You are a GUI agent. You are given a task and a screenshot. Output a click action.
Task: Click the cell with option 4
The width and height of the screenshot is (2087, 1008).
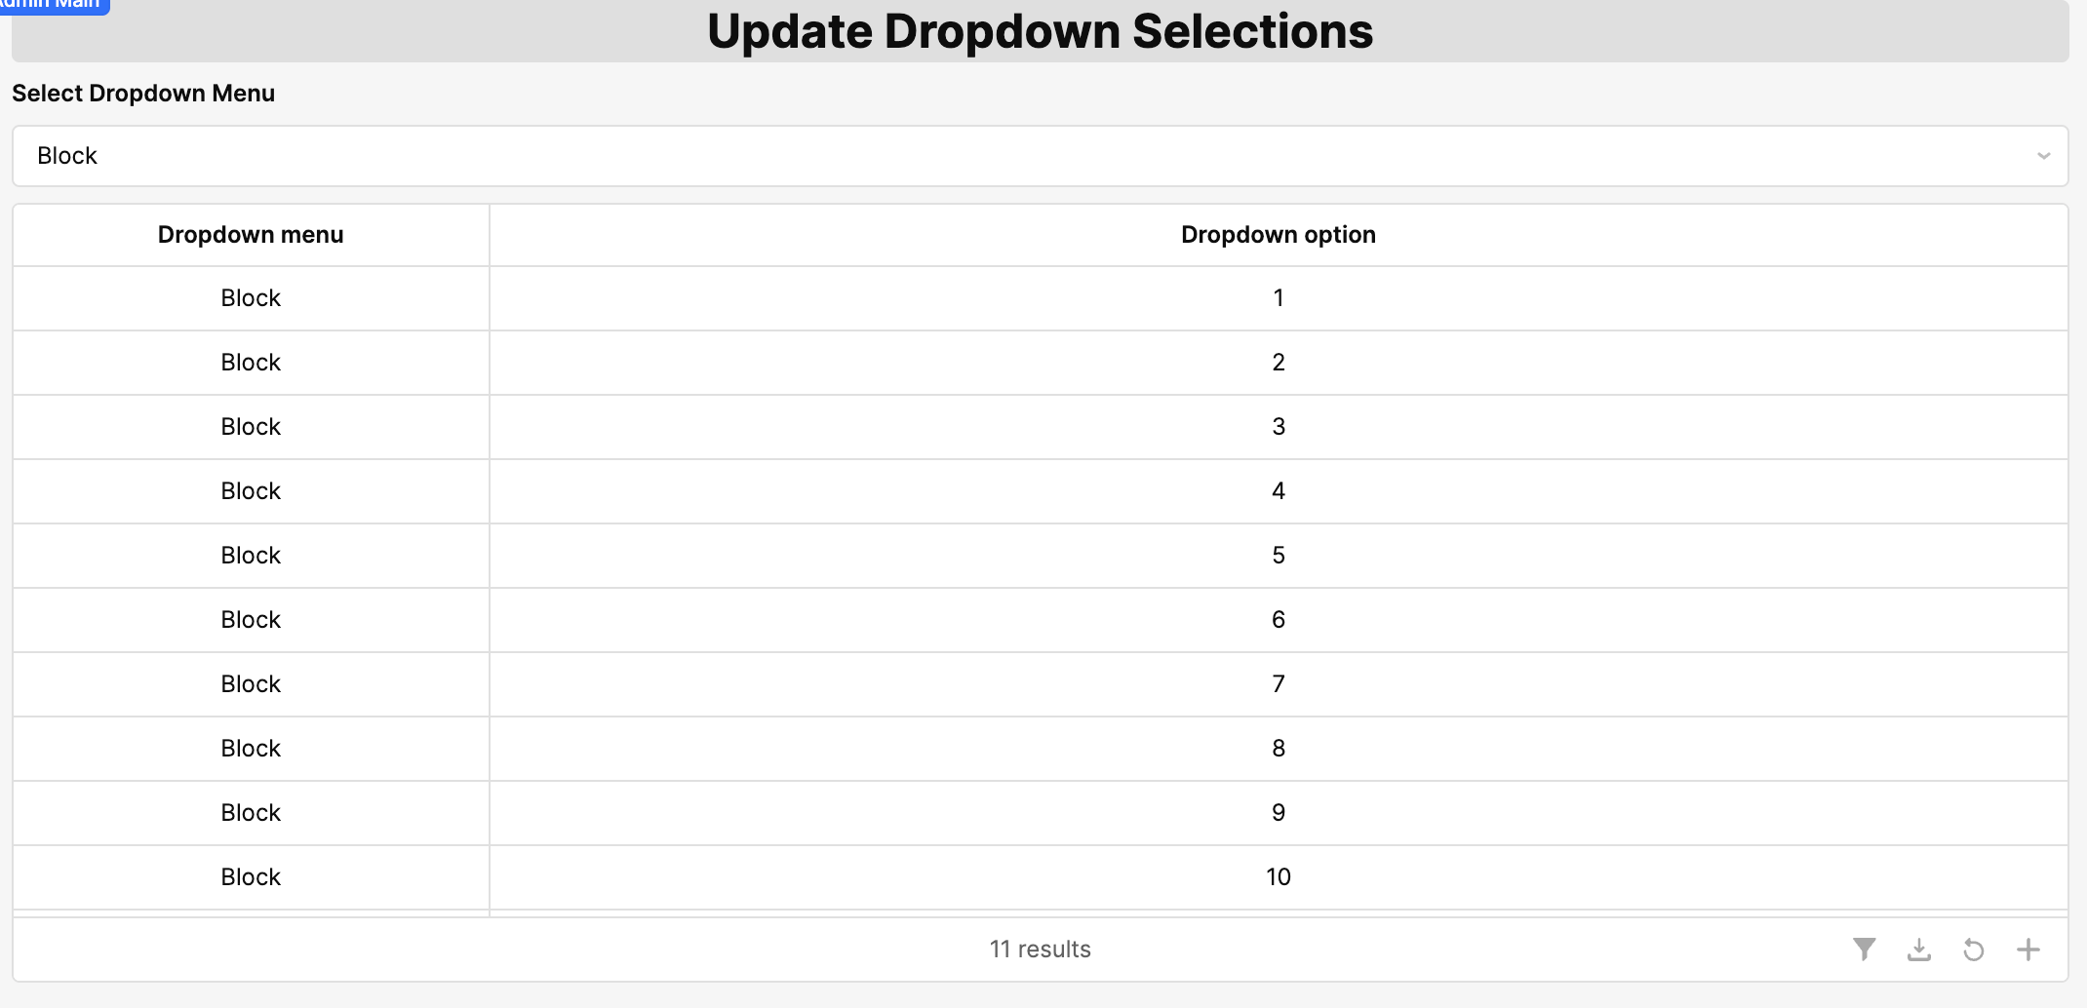[1278, 491]
